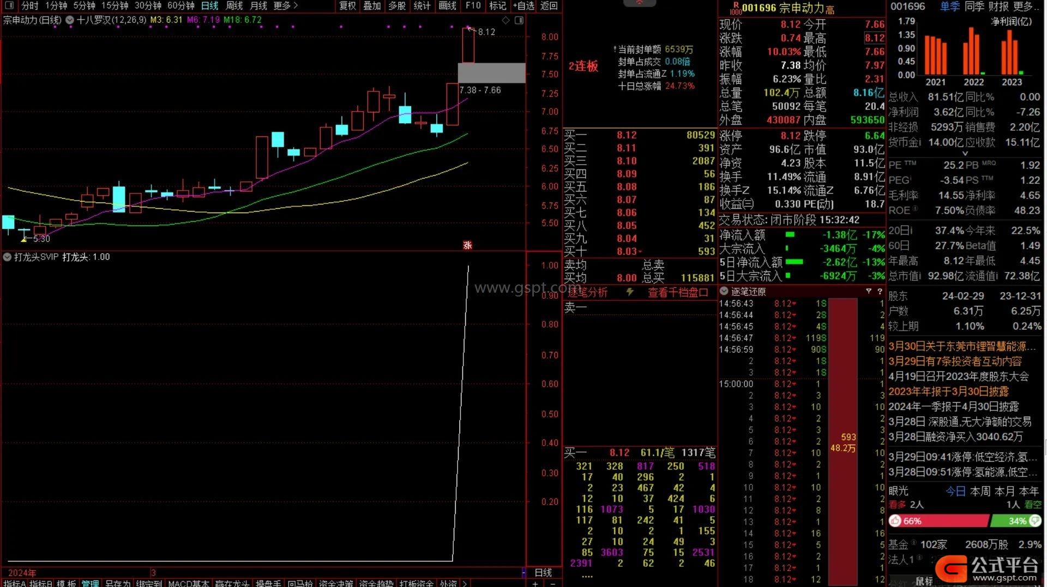Select 财报 financial tab
1047x587 pixels.
tap(998, 7)
